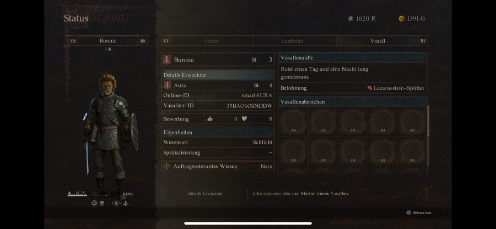Select the Vasall tab
The image size is (496, 229).
[378, 41]
